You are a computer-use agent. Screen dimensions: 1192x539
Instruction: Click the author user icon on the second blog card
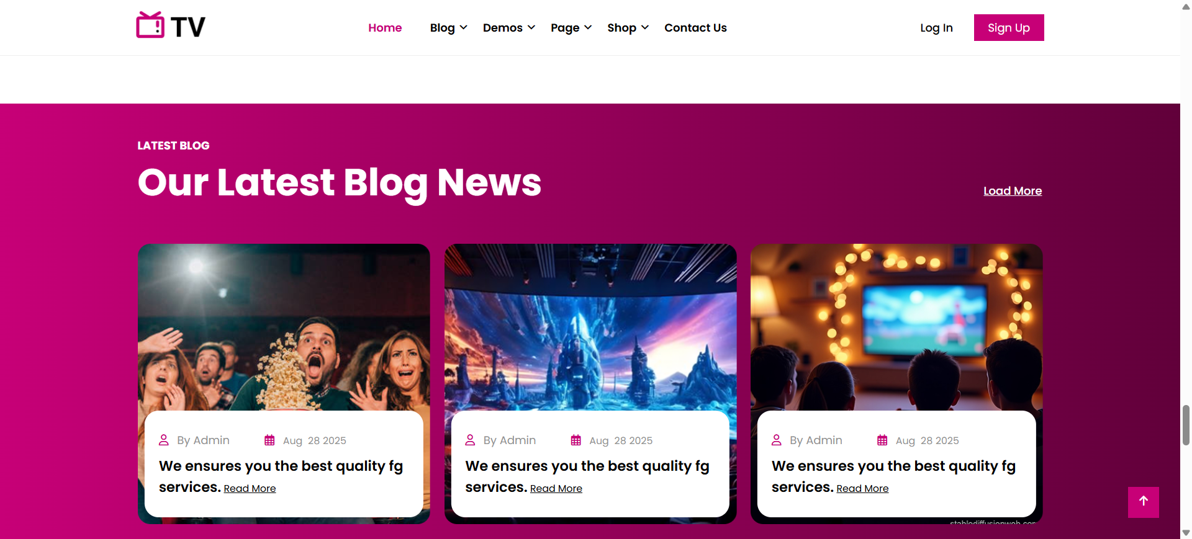click(470, 440)
